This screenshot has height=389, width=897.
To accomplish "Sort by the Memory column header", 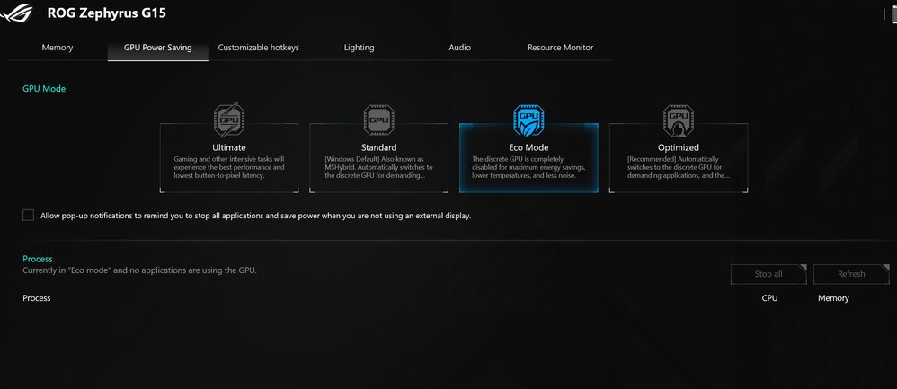I will tap(833, 298).
